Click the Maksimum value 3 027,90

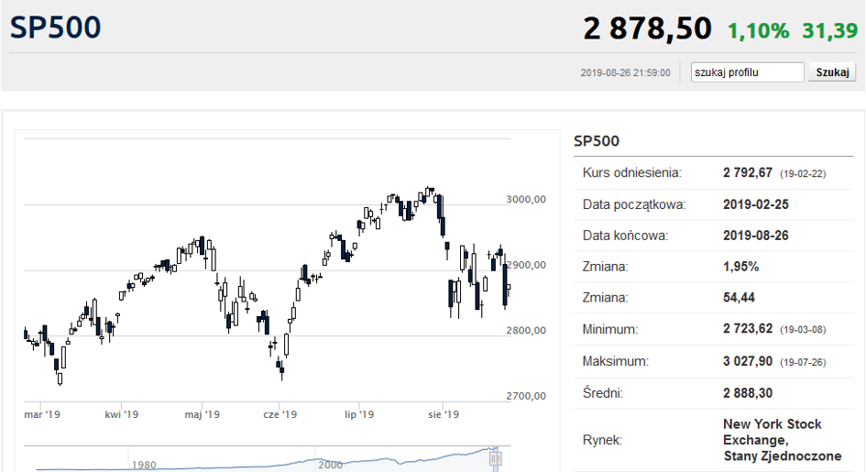(749, 361)
